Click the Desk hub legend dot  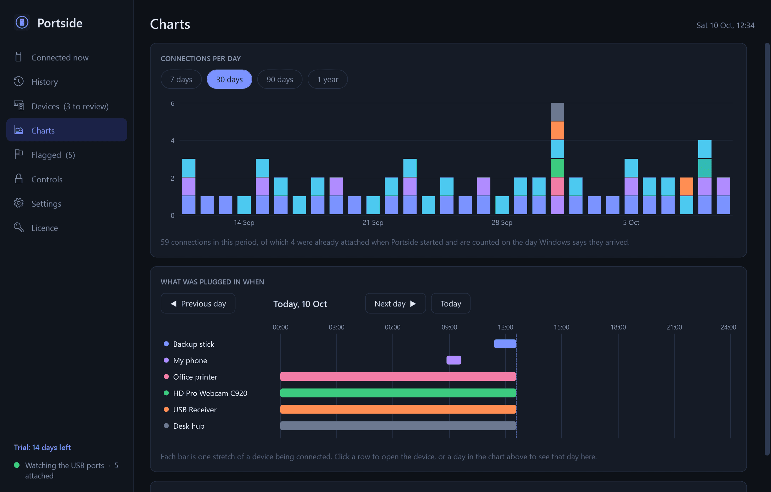coord(166,425)
